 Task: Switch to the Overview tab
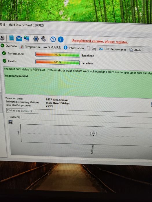[x=9, y=46]
